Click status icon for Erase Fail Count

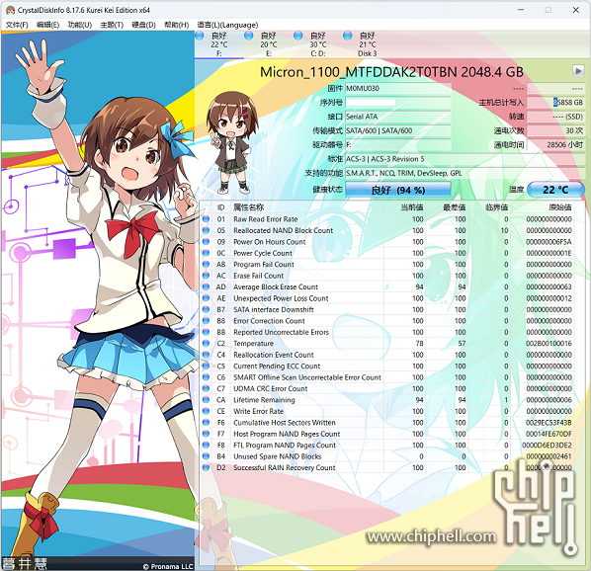pos(206,276)
